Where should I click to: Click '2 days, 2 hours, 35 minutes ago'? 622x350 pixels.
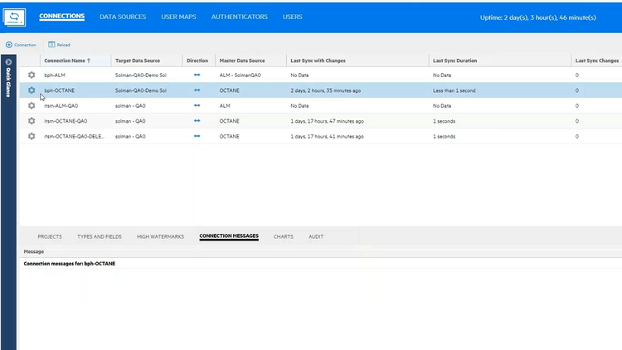pos(325,90)
